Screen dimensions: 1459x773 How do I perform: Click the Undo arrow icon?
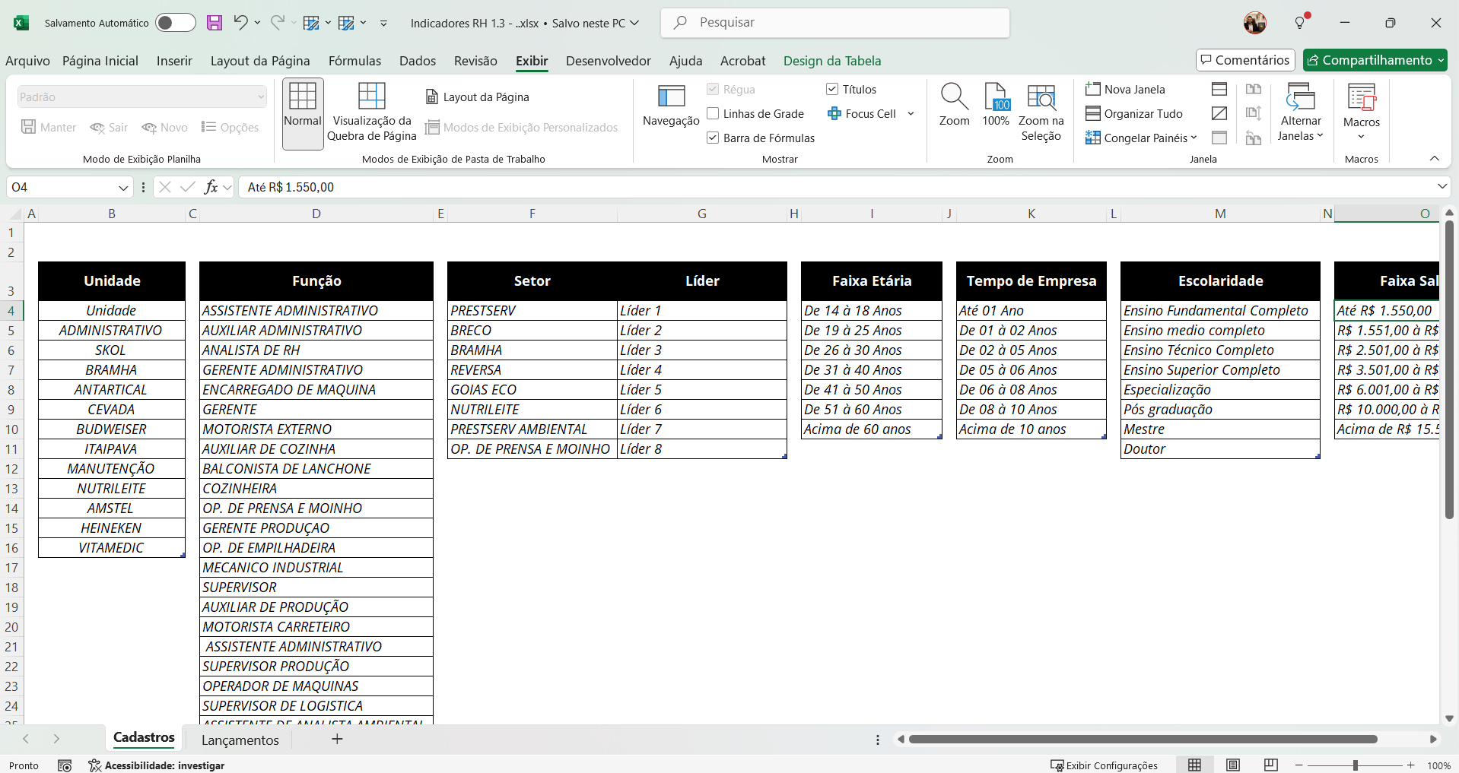(x=240, y=23)
